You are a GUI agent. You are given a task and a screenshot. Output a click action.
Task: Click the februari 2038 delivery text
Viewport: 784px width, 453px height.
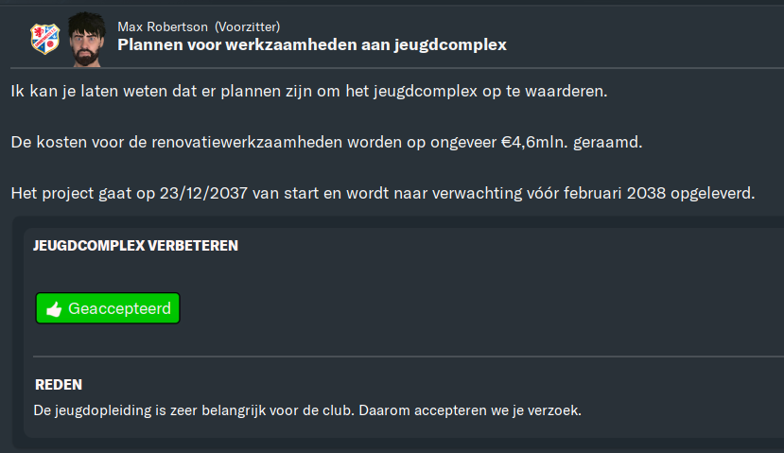click(x=615, y=193)
